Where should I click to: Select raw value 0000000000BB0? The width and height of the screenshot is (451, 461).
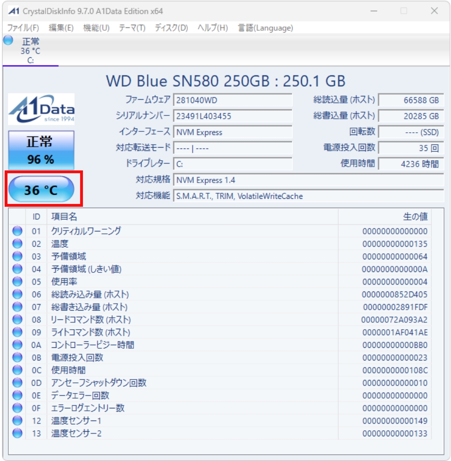395,345
